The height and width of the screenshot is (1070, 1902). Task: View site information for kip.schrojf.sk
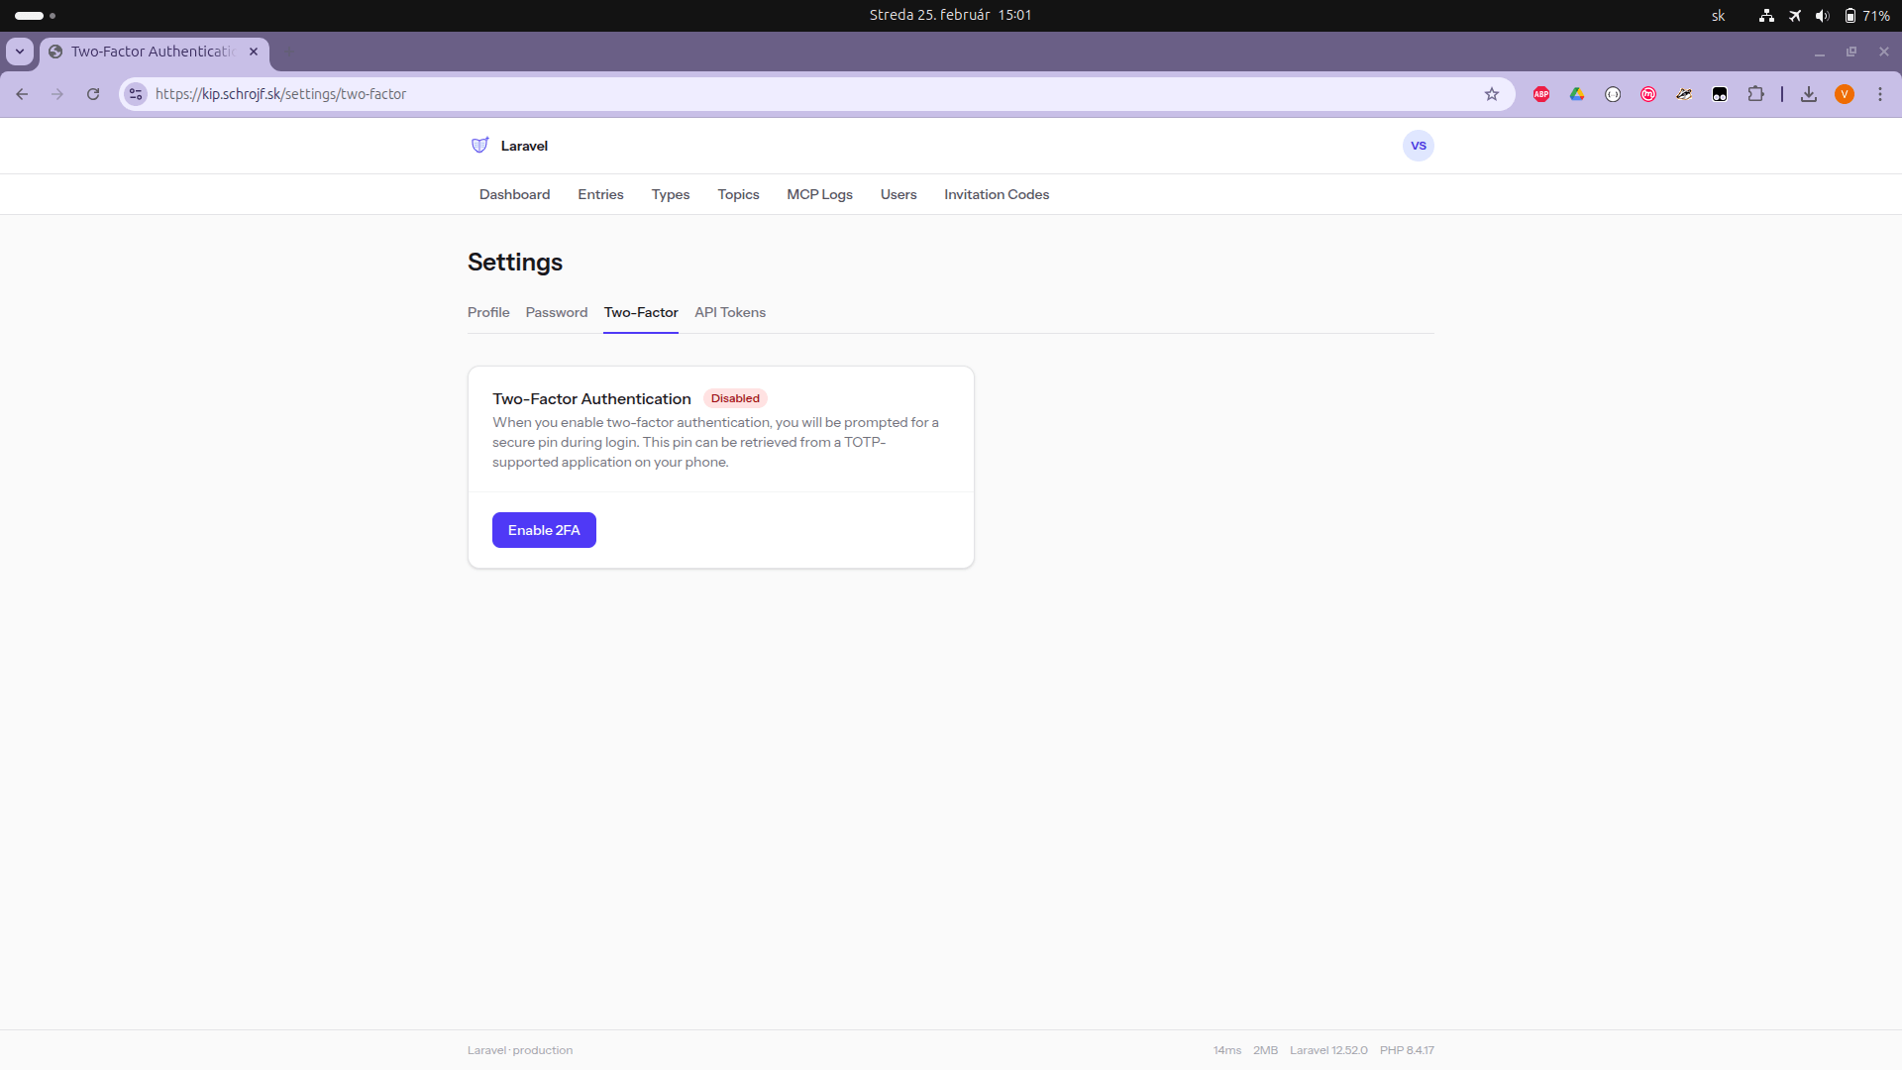[136, 94]
